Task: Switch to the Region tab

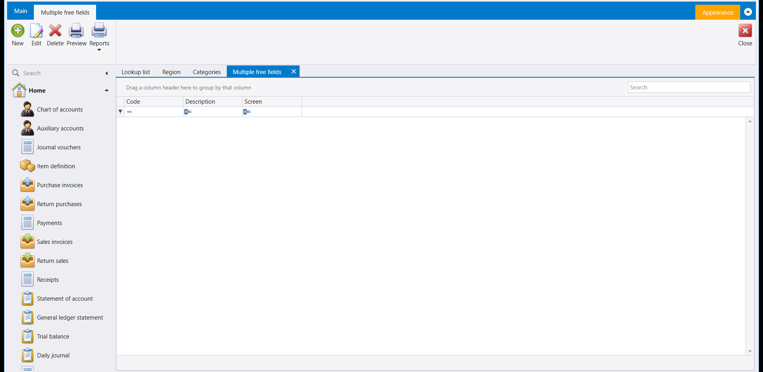Action: (171, 72)
